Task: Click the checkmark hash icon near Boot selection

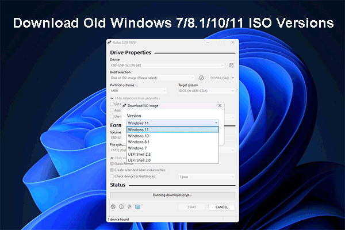Action: coord(201,78)
